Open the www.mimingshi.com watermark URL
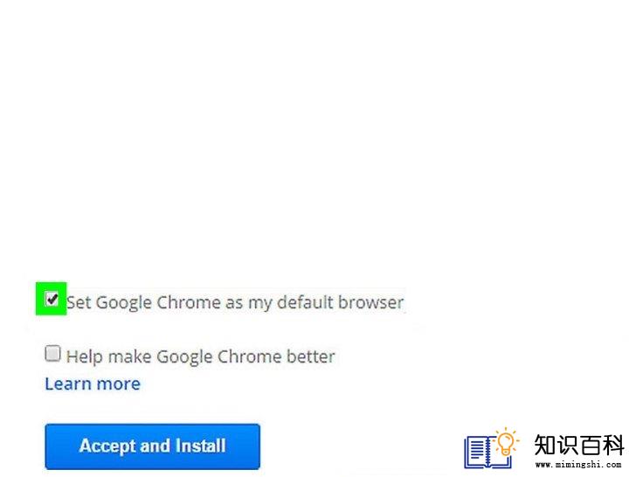The image size is (636, 477). click(578, 465)
